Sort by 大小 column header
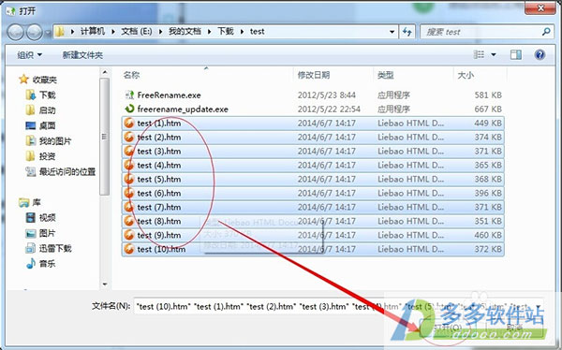 tap(466, 75)
